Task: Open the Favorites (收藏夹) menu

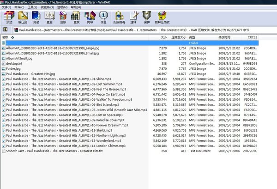Action: click(47, 7)
